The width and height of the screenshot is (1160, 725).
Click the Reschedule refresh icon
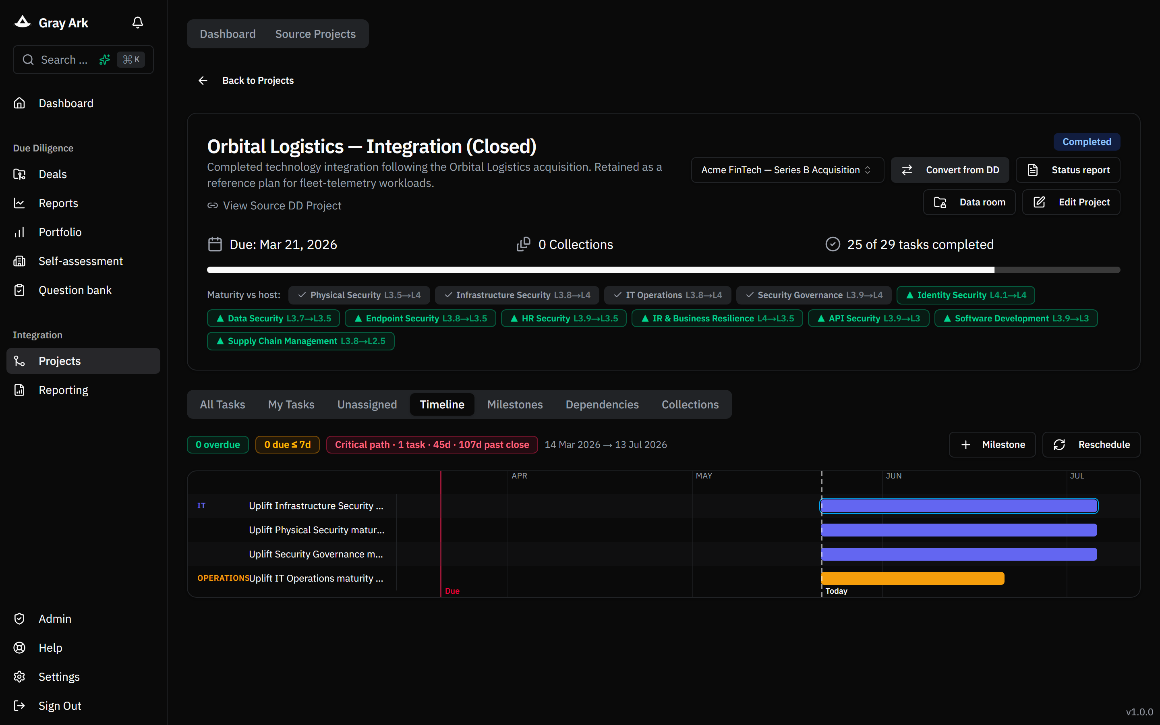pyautogui.click(x=1059, y=445)
